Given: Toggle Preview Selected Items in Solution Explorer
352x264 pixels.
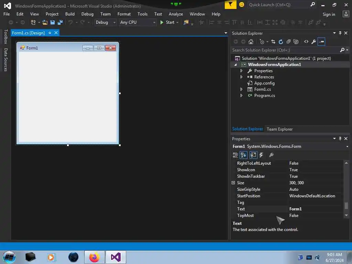Looking at the screenshot, I should click(321, 42).
